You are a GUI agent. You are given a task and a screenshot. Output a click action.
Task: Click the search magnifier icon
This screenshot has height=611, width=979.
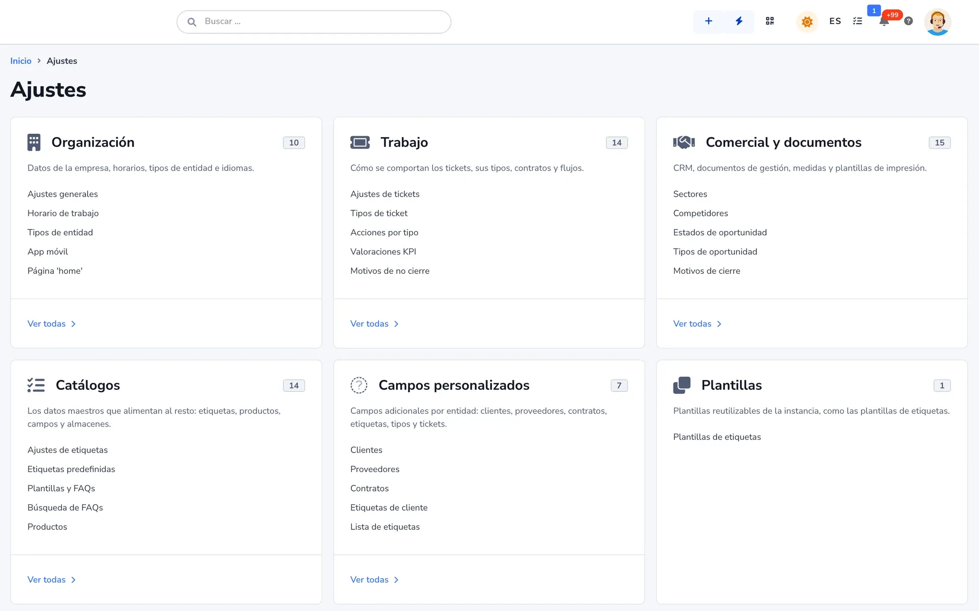tap(192, 22)
